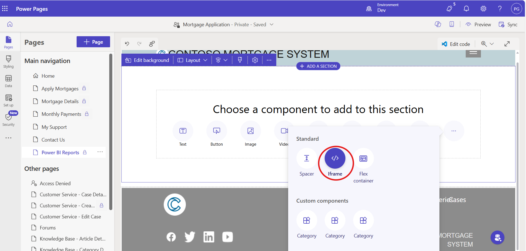Image resolution: width=526 pixels, height=251 pixels.
Task: Click the Undo arrow in toolbar
Action: 127,44
